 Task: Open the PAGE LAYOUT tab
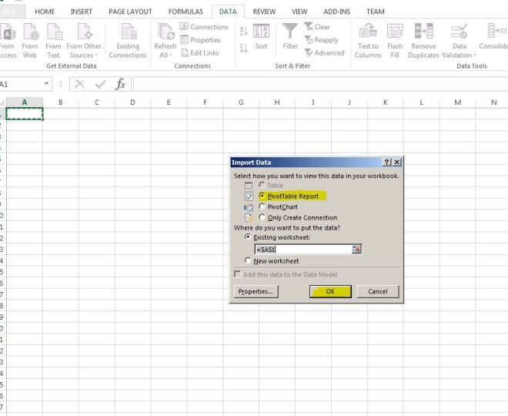tap(130, 12)
